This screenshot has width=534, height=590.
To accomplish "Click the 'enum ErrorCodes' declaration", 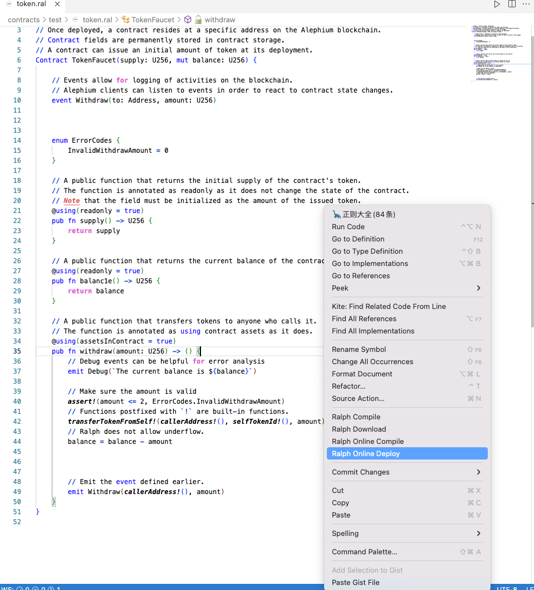I will coord(86,141).
